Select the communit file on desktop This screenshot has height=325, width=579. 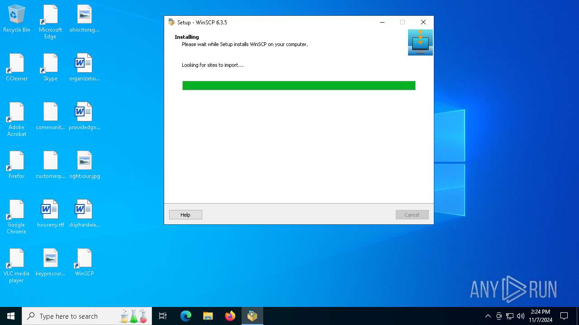click(x=50, y=116)
